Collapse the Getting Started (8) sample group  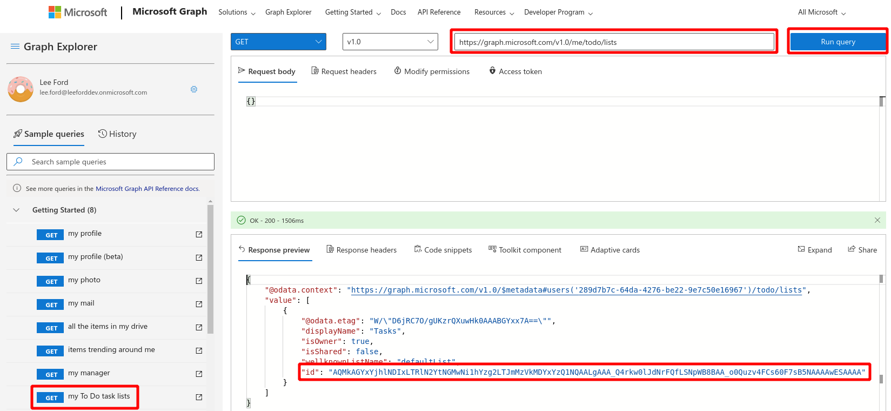[x=16, y=210]
